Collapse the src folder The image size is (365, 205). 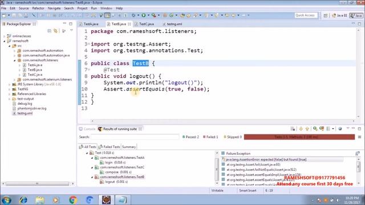click(10, 46)
